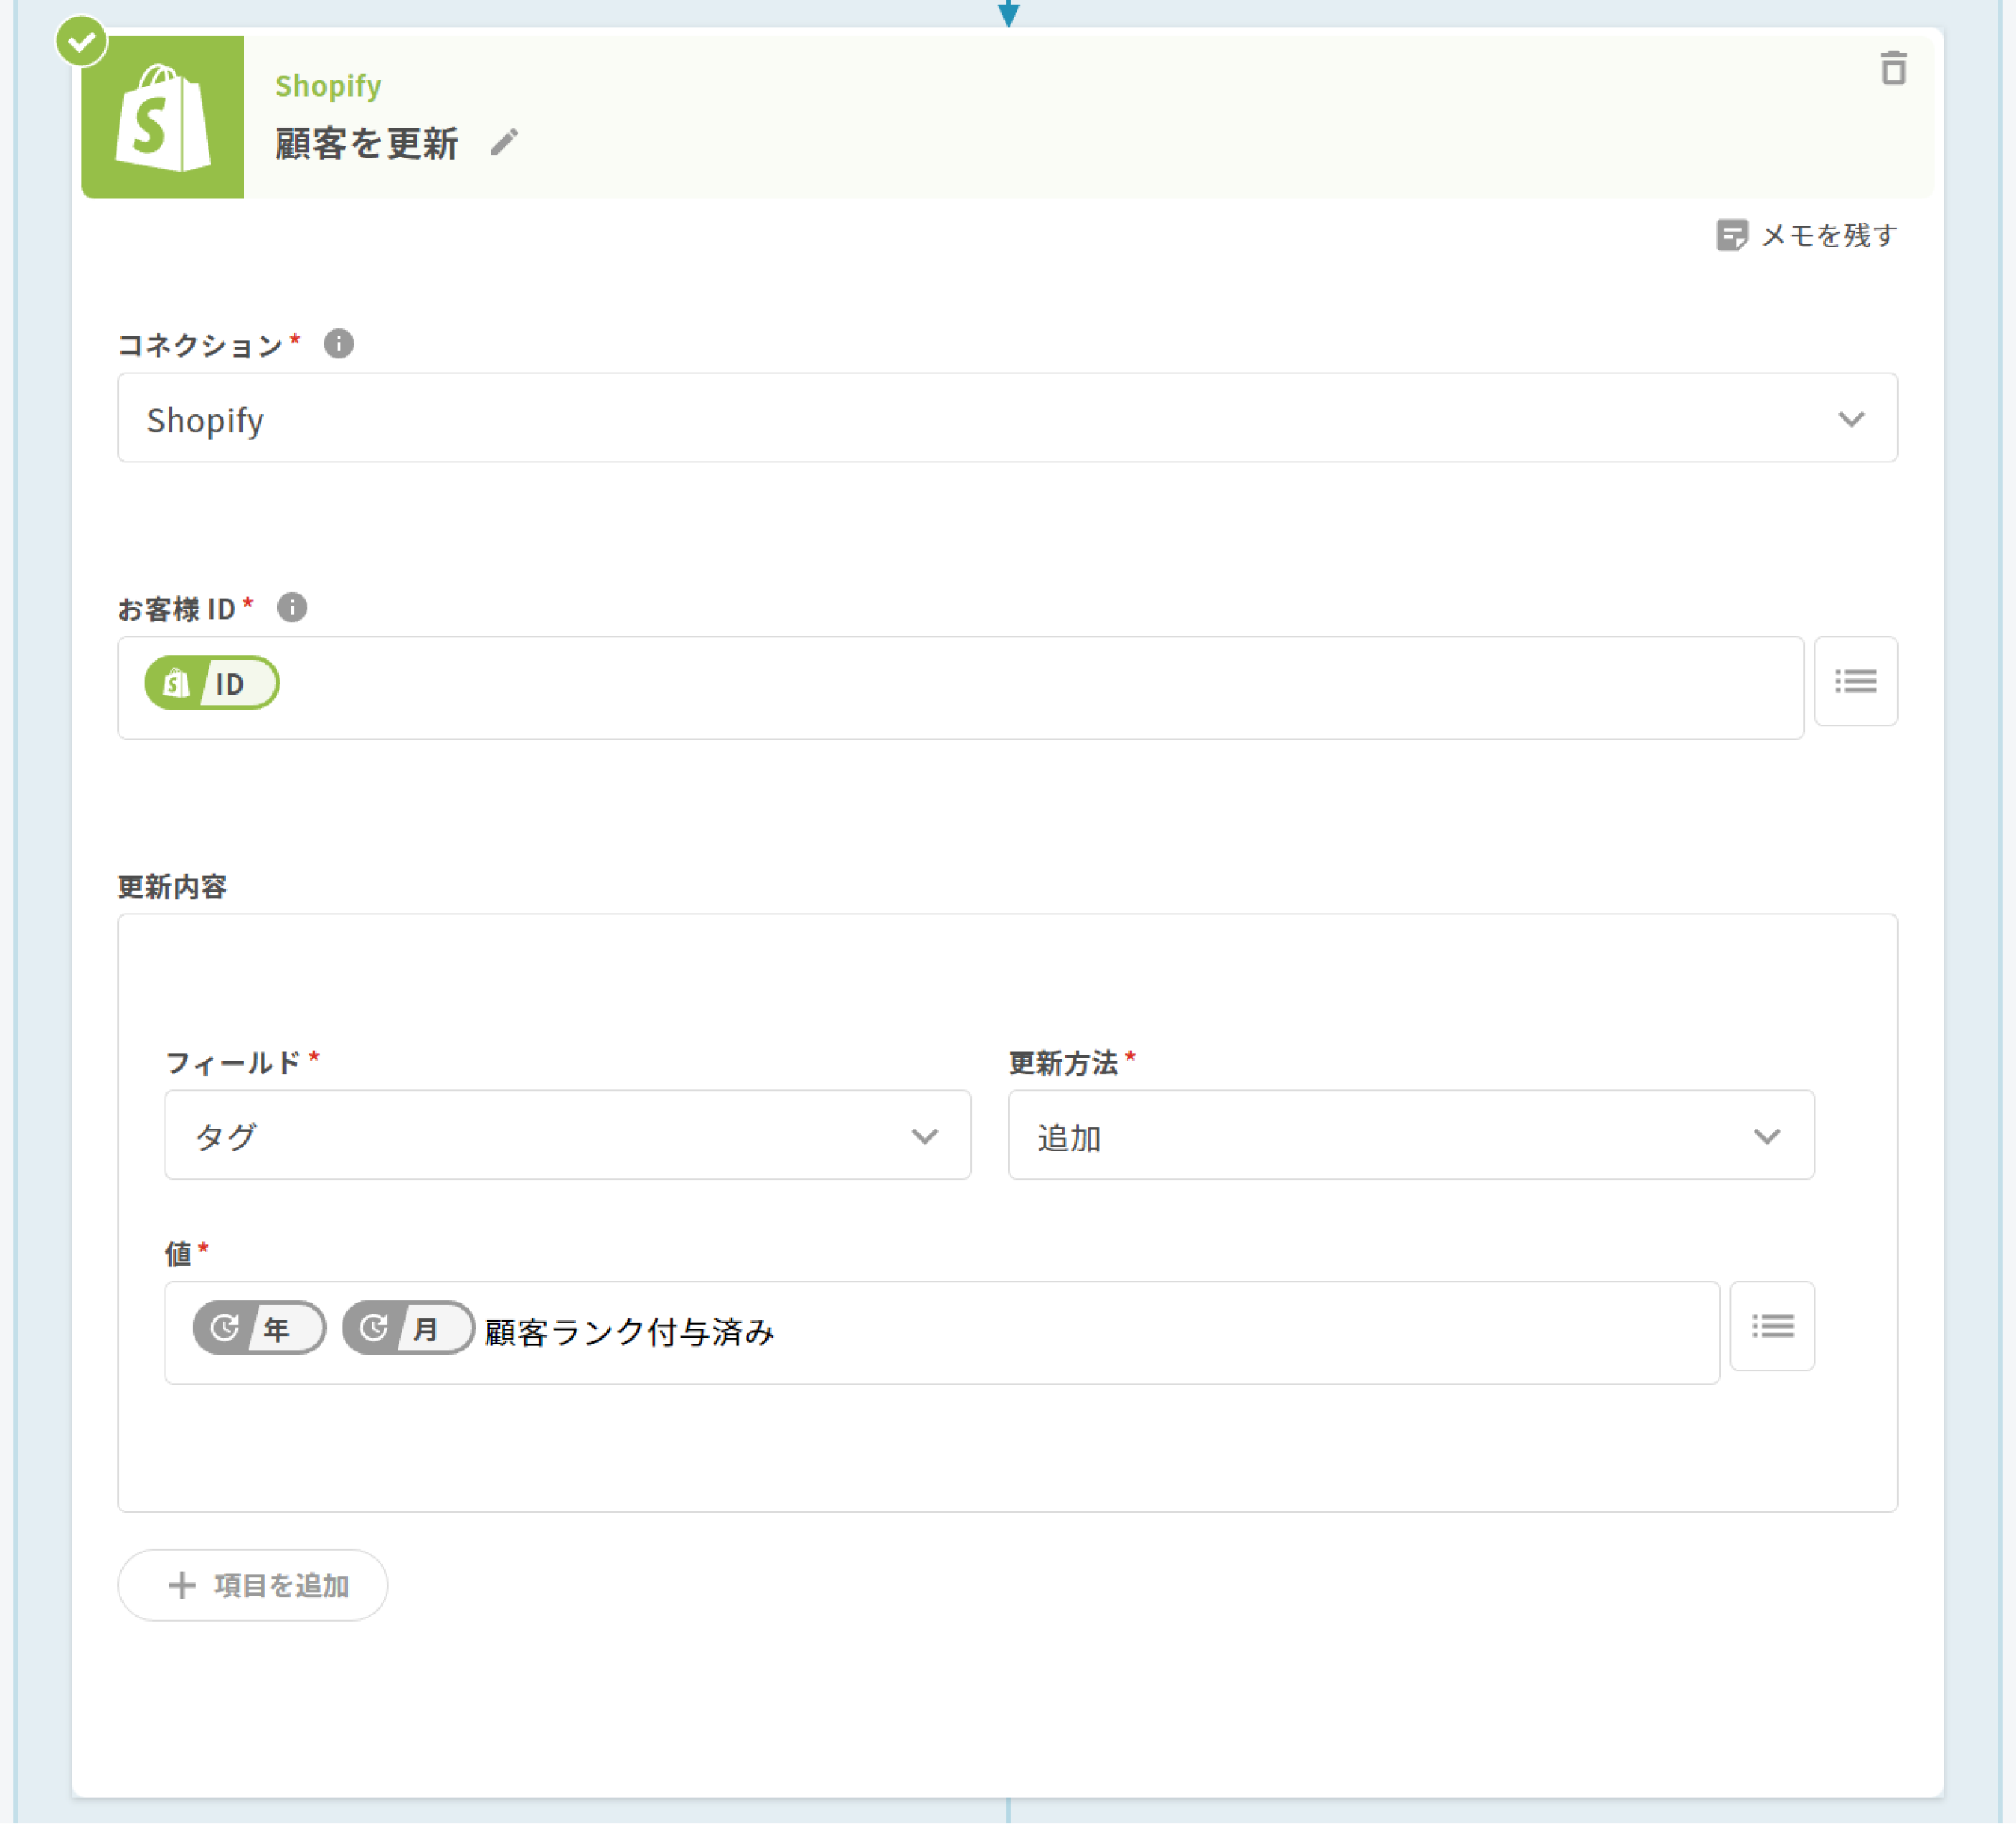Click info icon next to コネクション
This screenshot has height=1824, width=2016.
[x=338, y=344]
